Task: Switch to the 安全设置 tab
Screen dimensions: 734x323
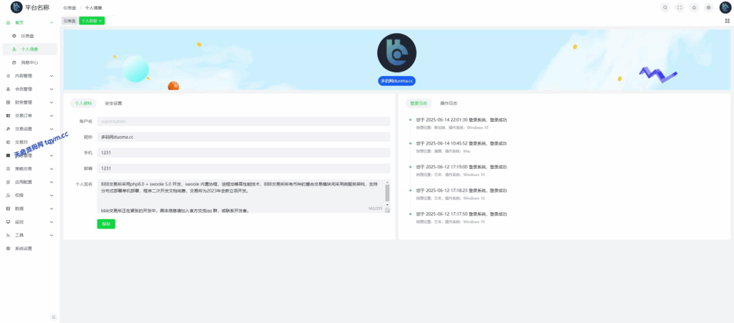Action: coord(113,103)
